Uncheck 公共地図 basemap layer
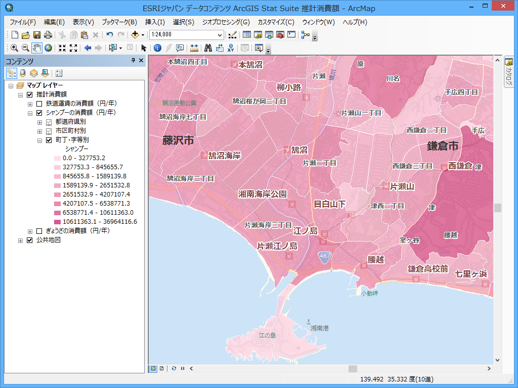 coord(30,240)
